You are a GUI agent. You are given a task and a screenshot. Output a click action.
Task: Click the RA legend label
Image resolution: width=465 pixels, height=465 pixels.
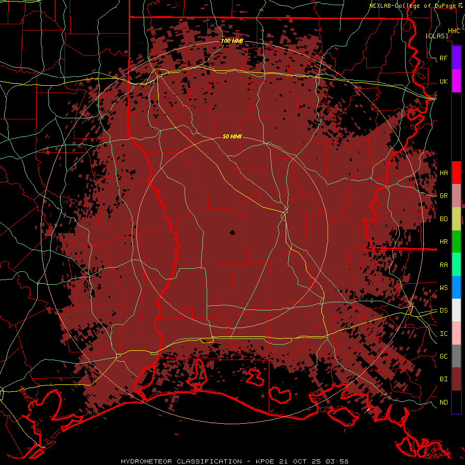point(444,265)
